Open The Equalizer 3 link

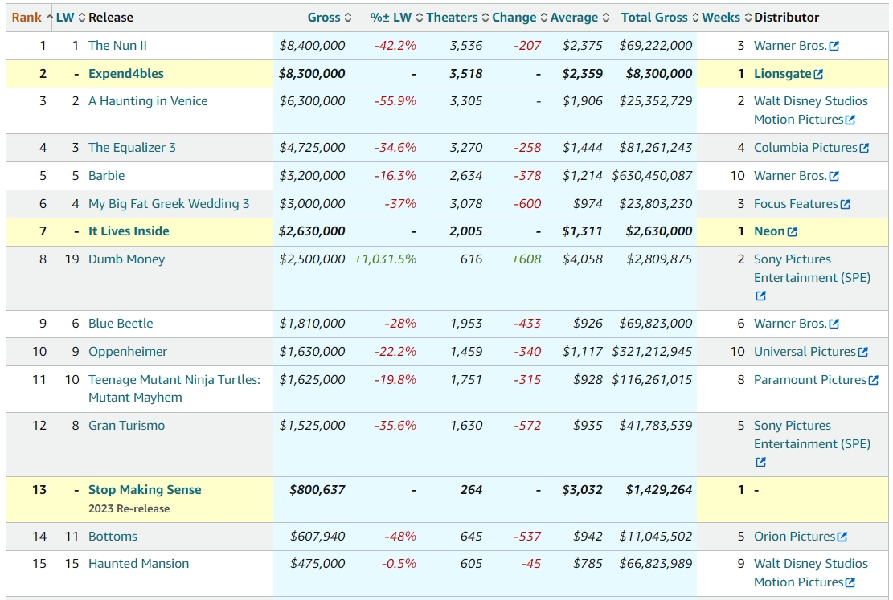tap(132, 148)
